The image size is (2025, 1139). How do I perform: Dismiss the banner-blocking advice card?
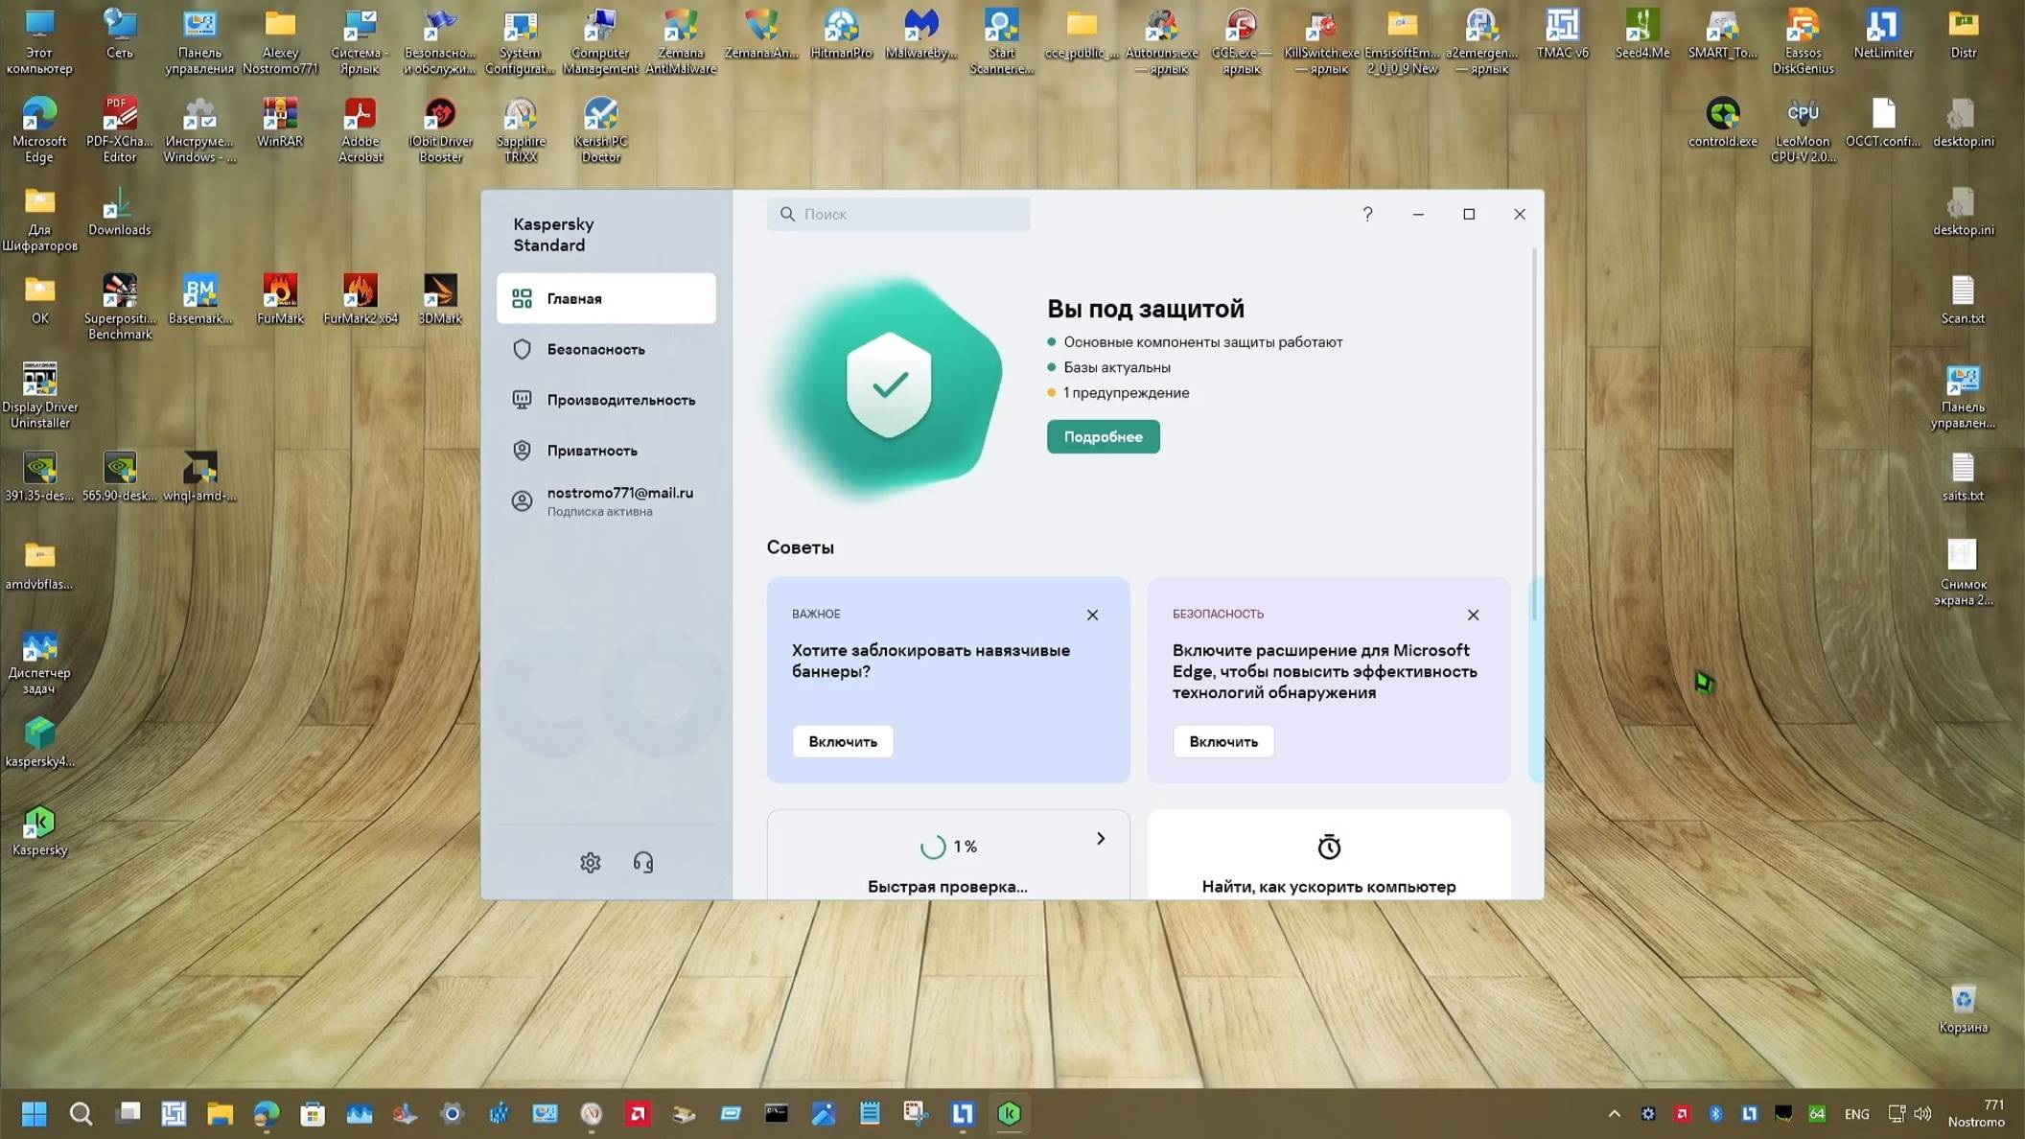(x=1092, y=615)
